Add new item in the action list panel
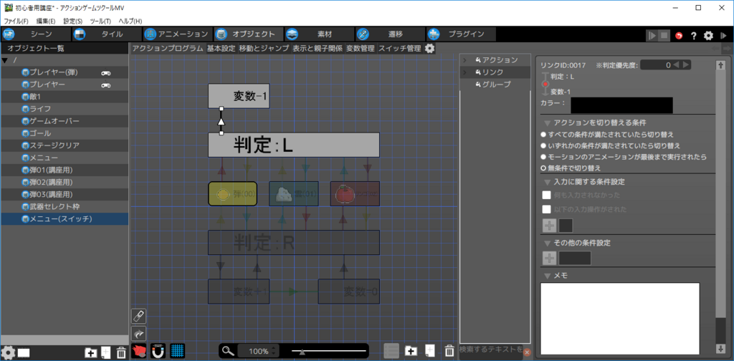Viewport: 734px width, 361px height. pyautogui.click(x=430, y=351)
